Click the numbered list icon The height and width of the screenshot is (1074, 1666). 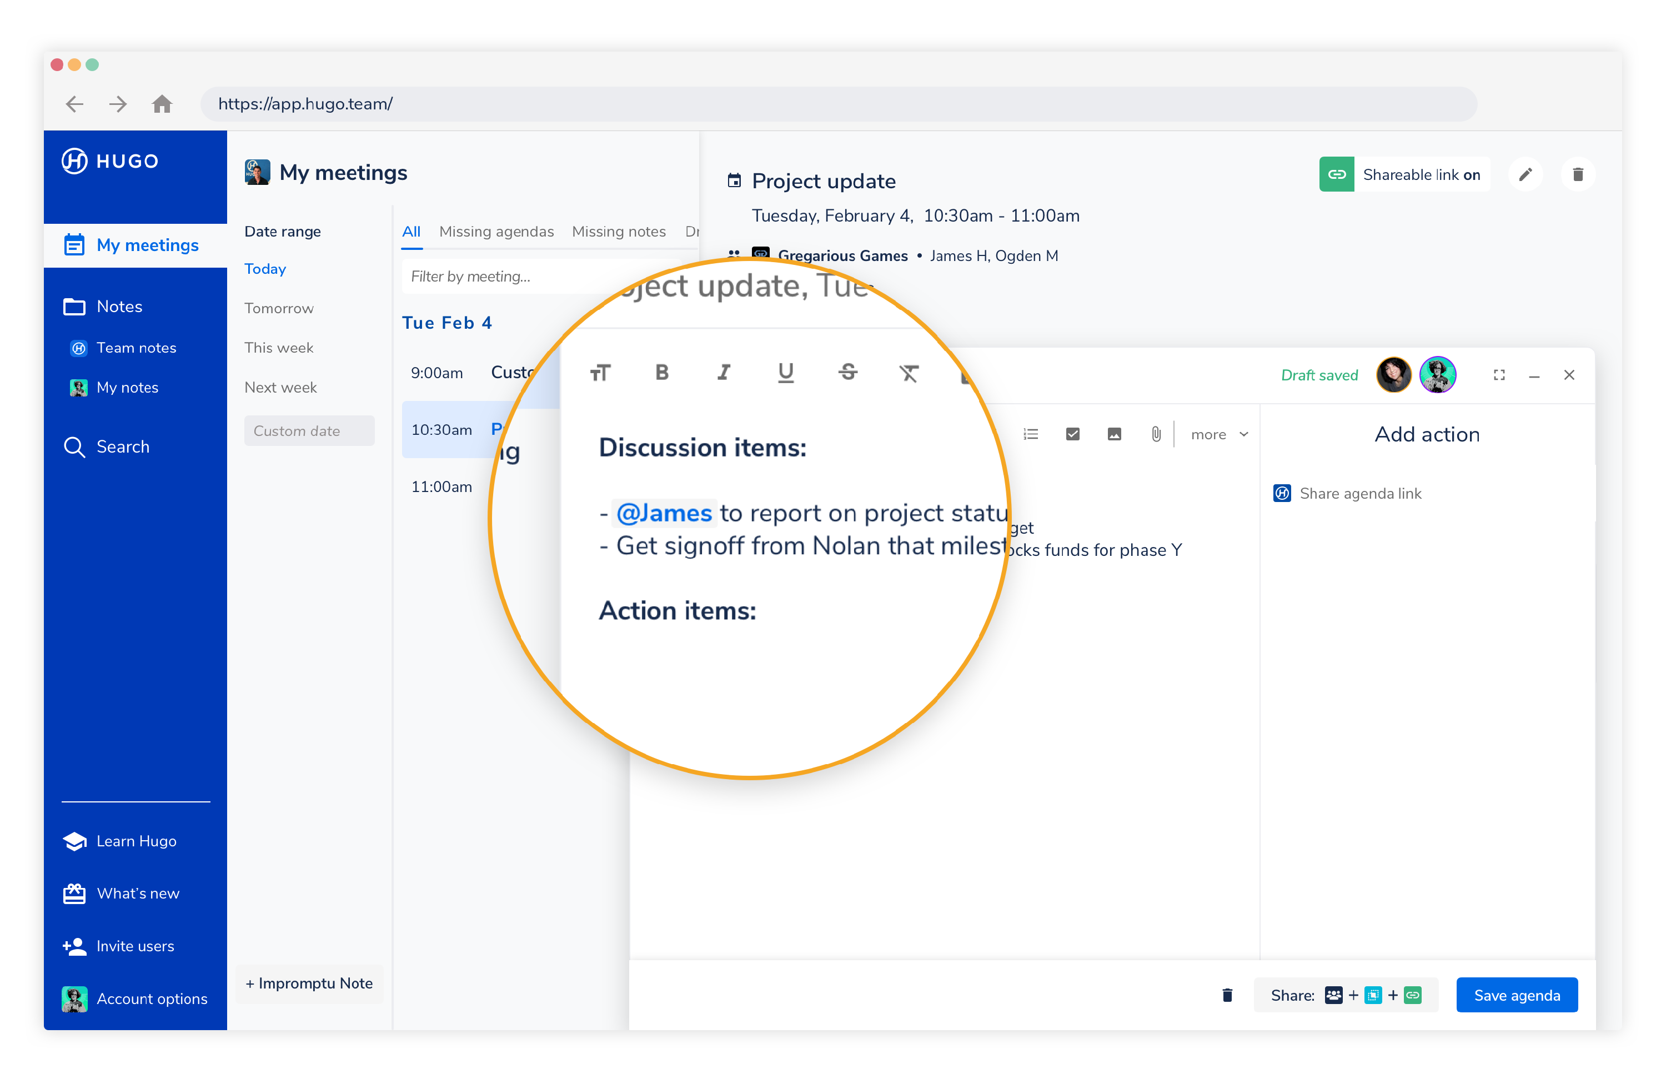pyautogui.click(x=1031, y=434)
